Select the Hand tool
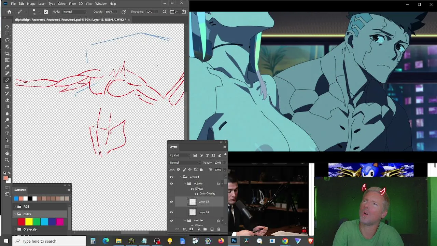This screenshot has height=246, width=437. (7, 153)
